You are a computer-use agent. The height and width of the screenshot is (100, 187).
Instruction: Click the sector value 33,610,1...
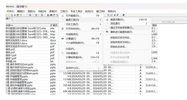click(x=151, y=92)
